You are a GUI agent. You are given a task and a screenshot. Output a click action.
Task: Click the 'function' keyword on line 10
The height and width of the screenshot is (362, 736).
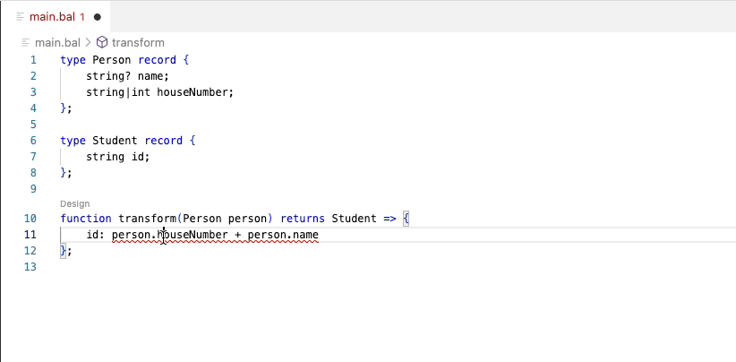point(86,219)
